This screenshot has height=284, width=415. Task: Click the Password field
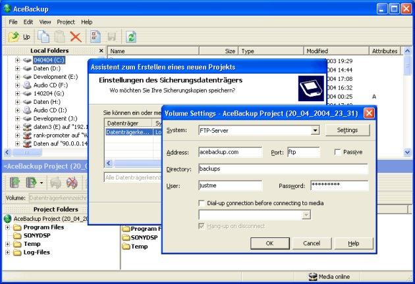[339, 185]
